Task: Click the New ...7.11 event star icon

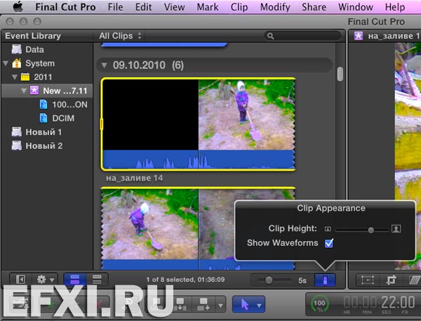Action: coord(34,90)
